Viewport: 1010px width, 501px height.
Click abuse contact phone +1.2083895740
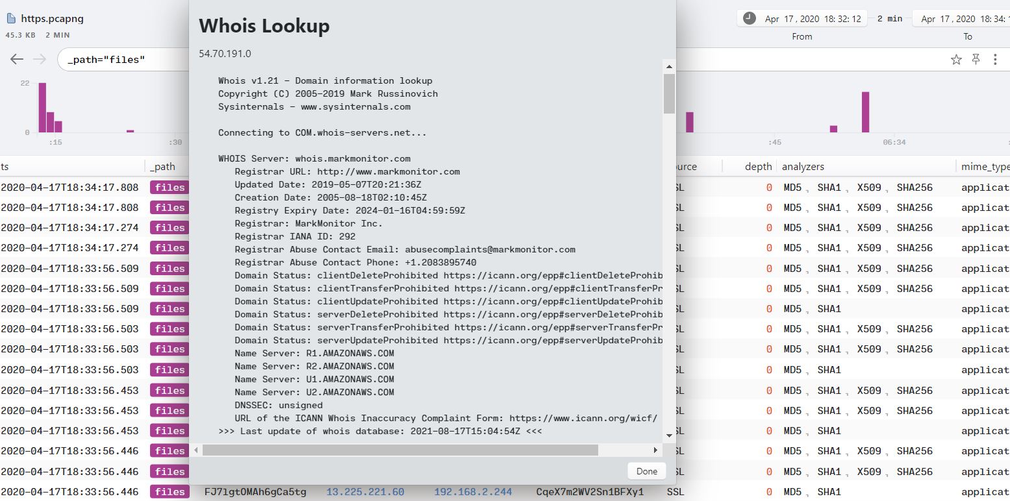pyautogui.click(x=440, y=262)
